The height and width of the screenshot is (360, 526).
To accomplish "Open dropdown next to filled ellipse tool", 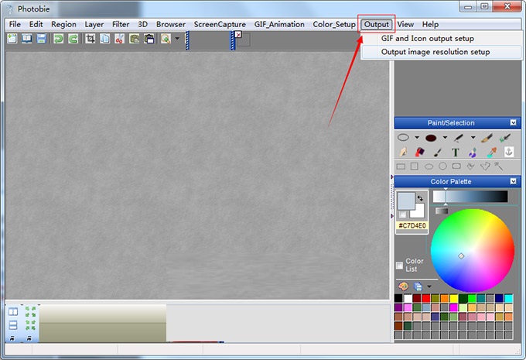I will (x=445, y=137).
